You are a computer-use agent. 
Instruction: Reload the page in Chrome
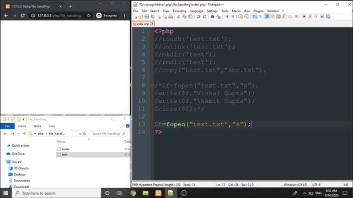(23, 15)
